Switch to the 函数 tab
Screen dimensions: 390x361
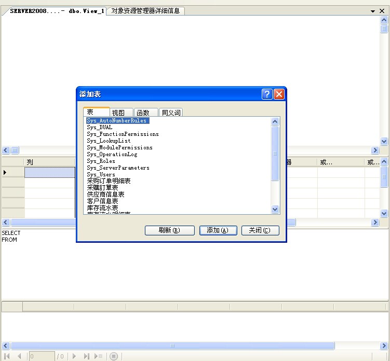point(146,113)
